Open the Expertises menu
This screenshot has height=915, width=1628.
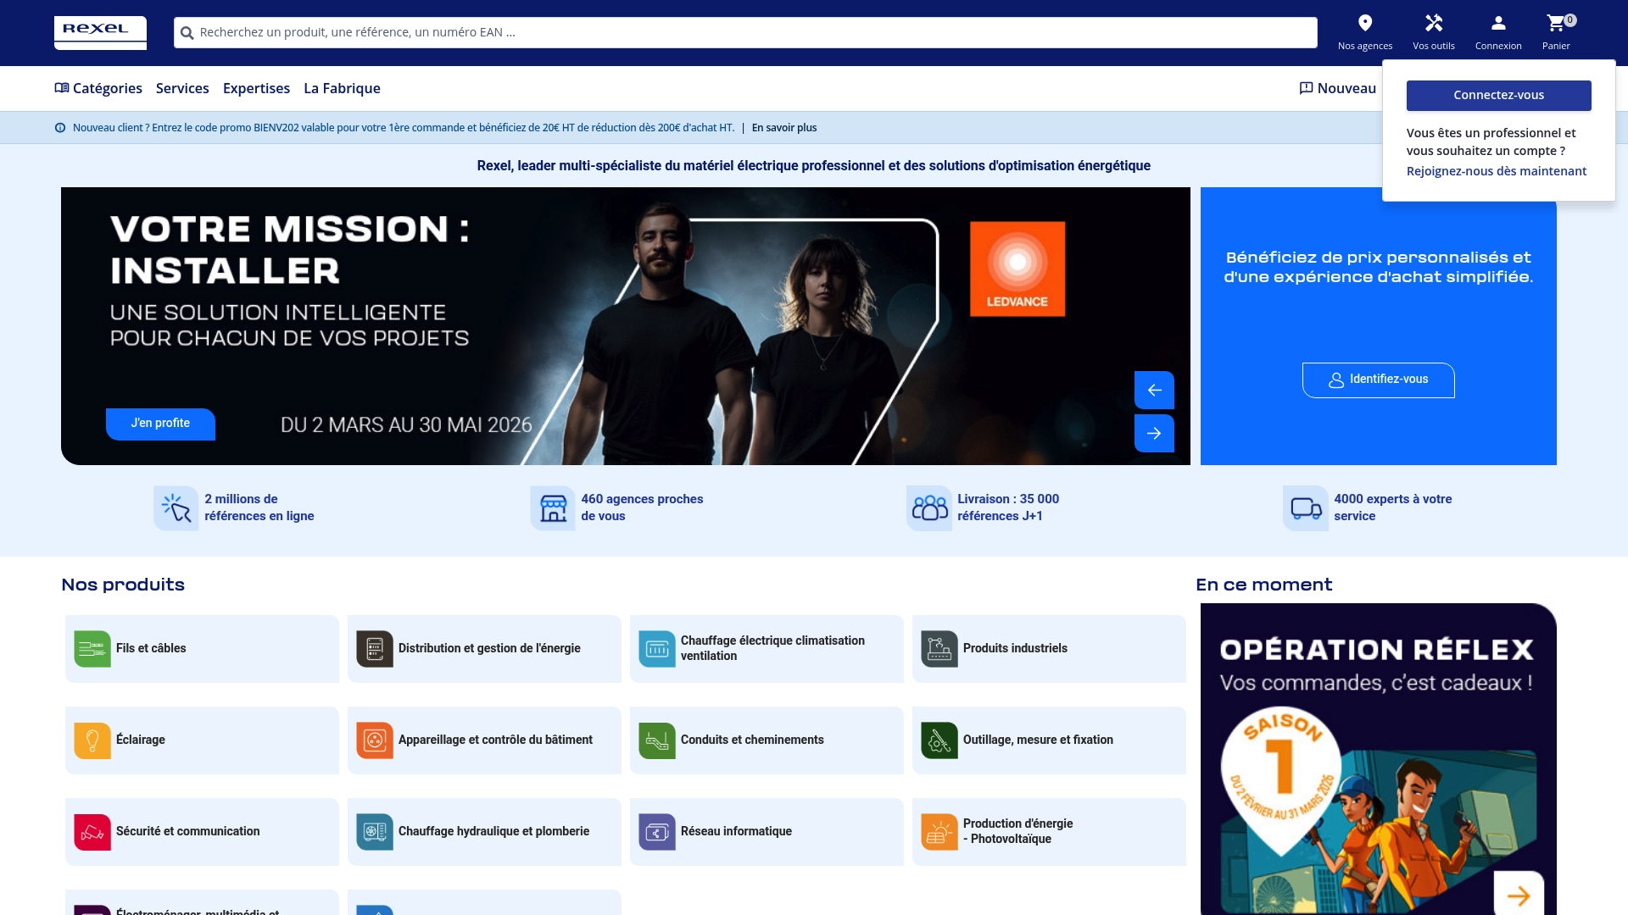point(256,89)
